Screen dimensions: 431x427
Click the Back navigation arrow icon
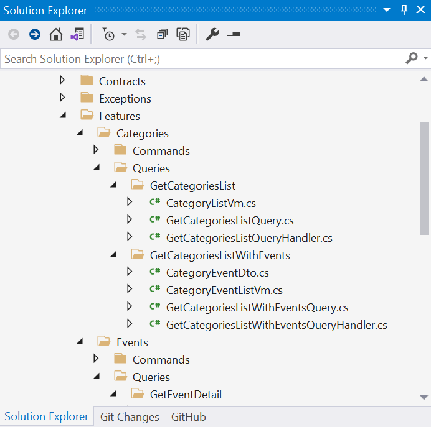point(14,34)
